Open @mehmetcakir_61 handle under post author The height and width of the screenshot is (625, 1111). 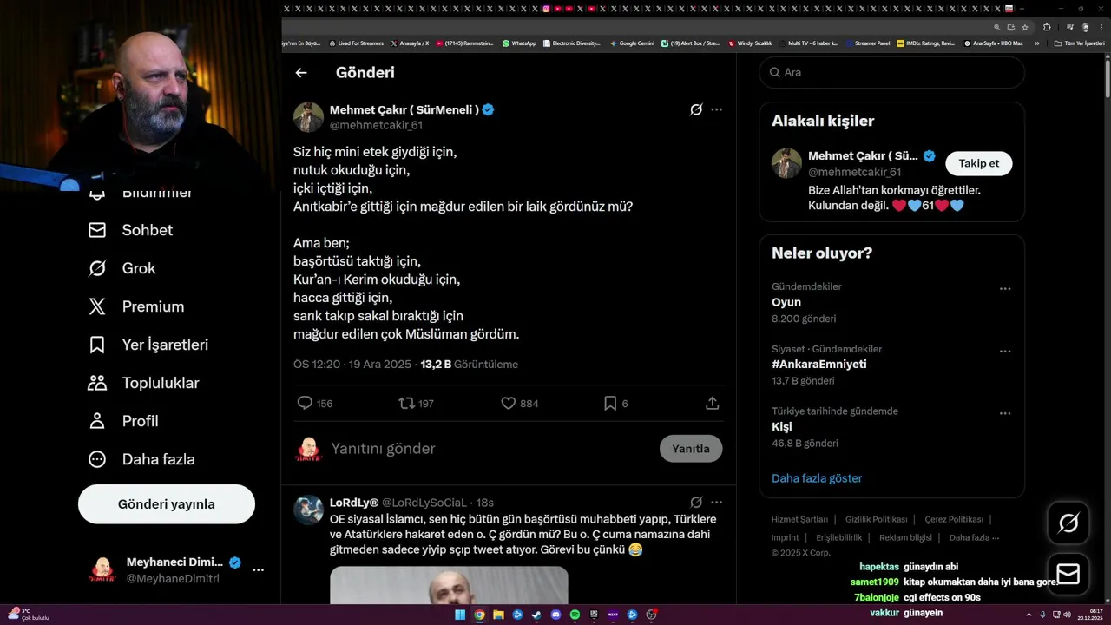click(376, 126)
